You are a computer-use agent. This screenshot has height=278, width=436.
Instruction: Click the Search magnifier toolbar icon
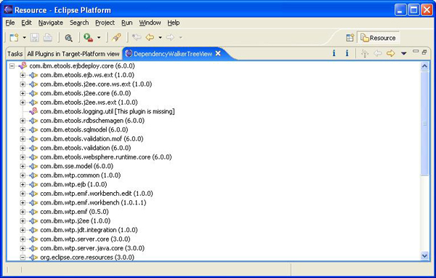[x=68, y=38]
